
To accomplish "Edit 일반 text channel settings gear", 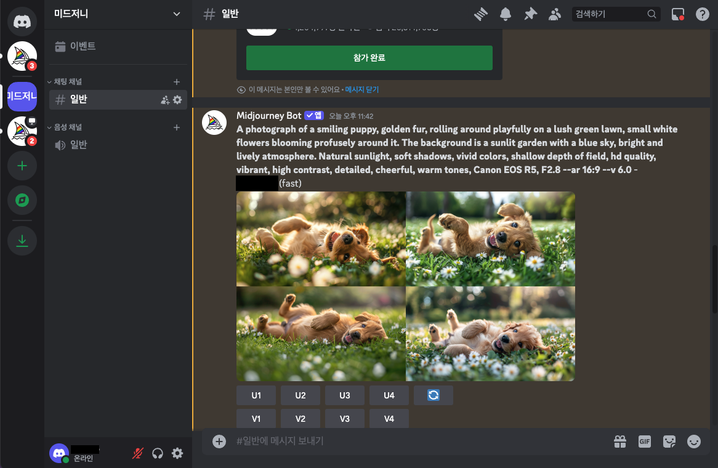I will (x=178, y=99).
